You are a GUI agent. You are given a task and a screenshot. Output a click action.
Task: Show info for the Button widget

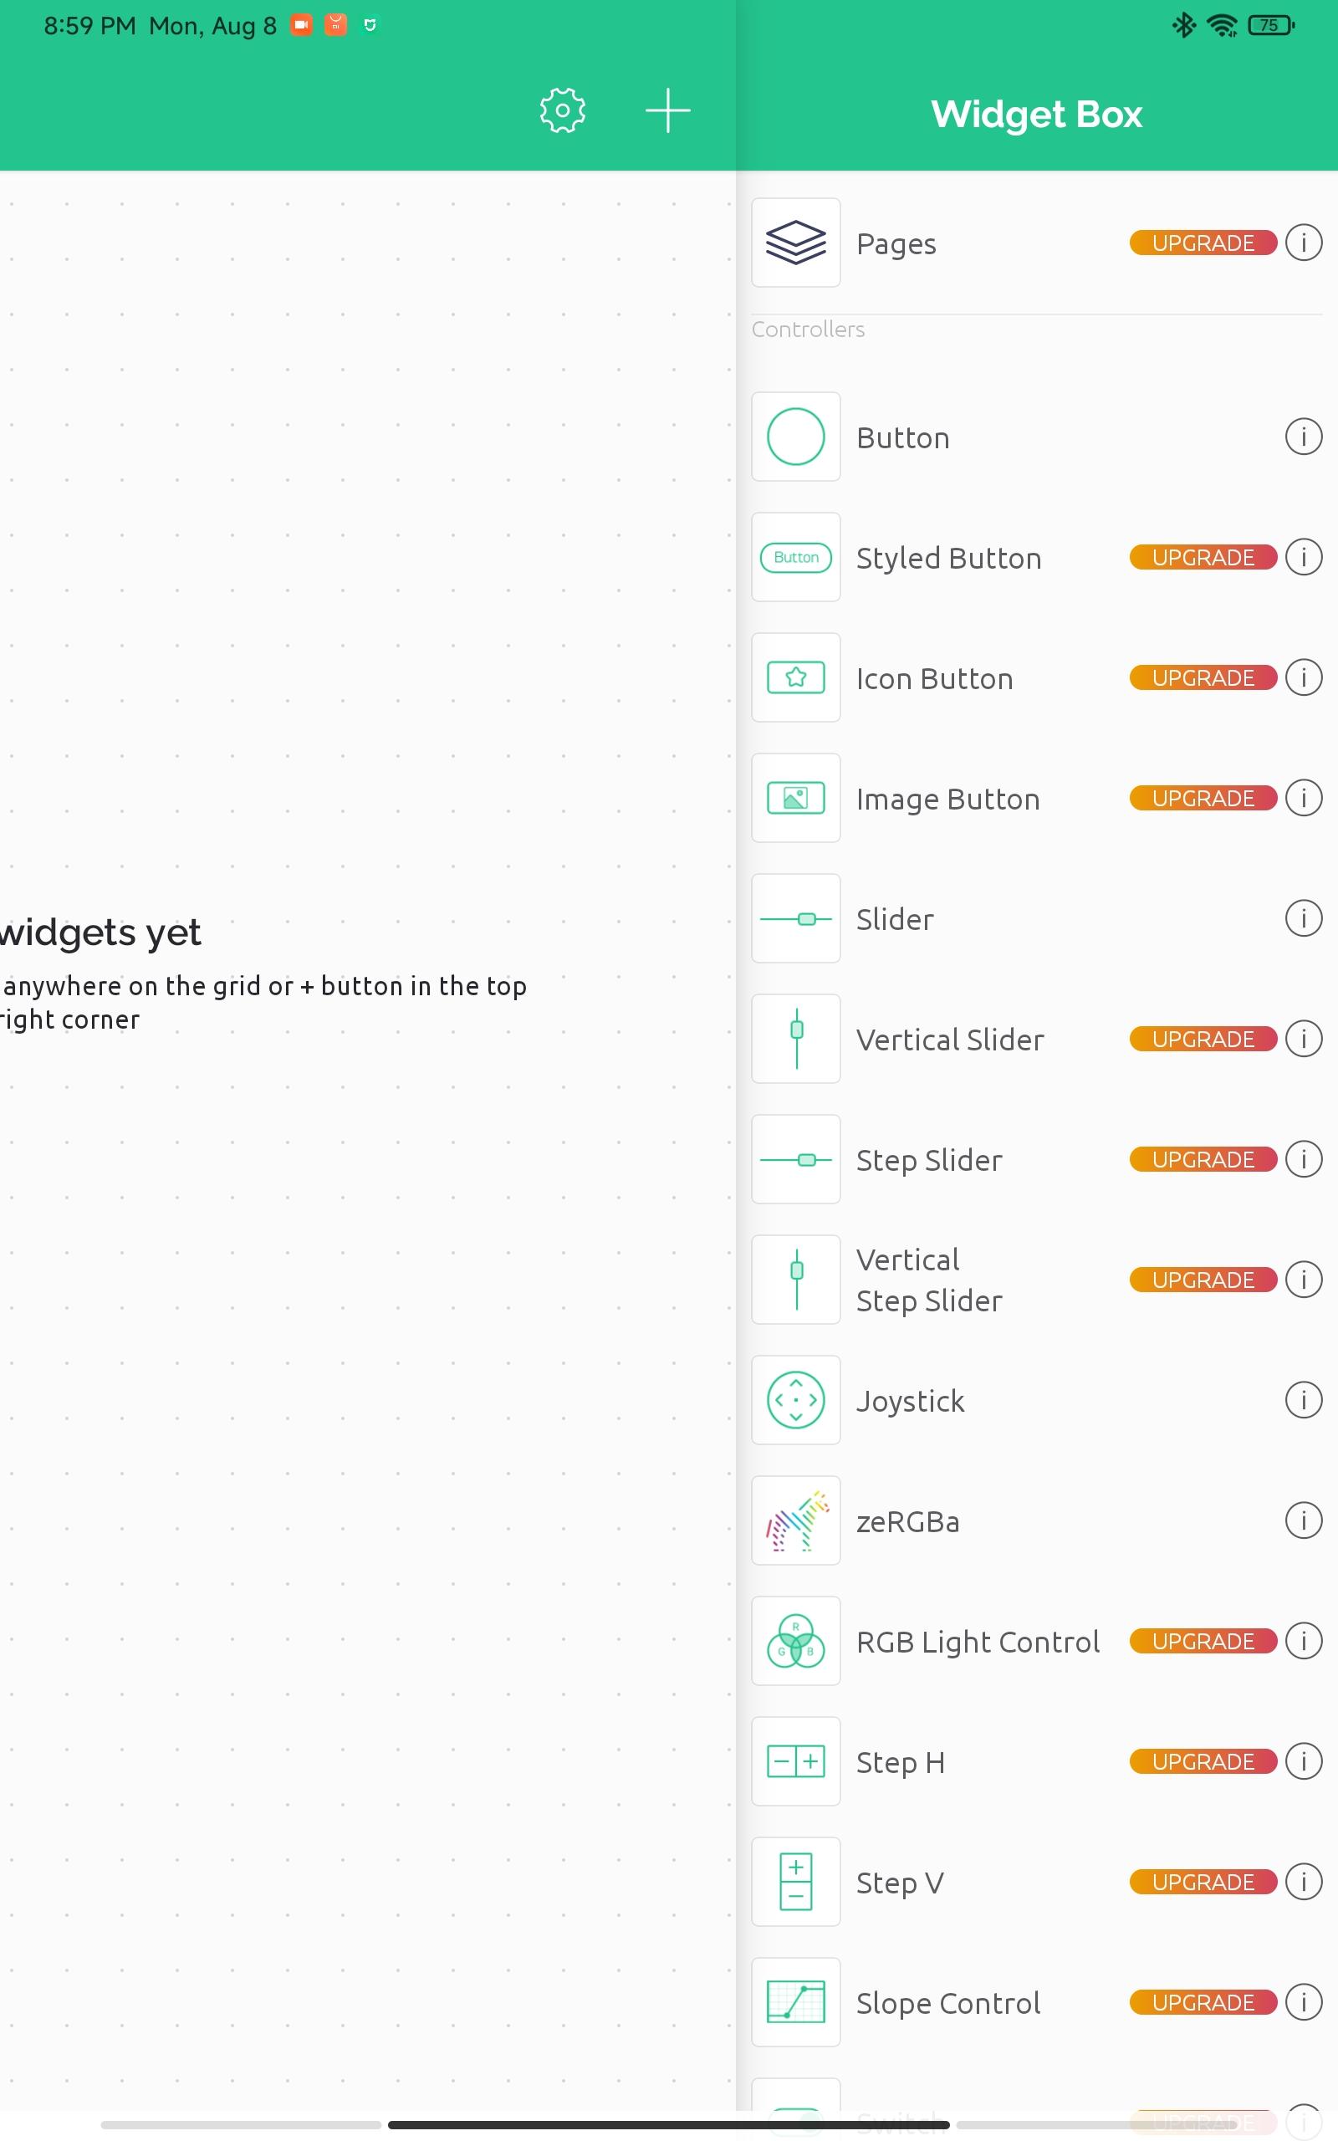pyautogui.click(x=1303, y=437)
